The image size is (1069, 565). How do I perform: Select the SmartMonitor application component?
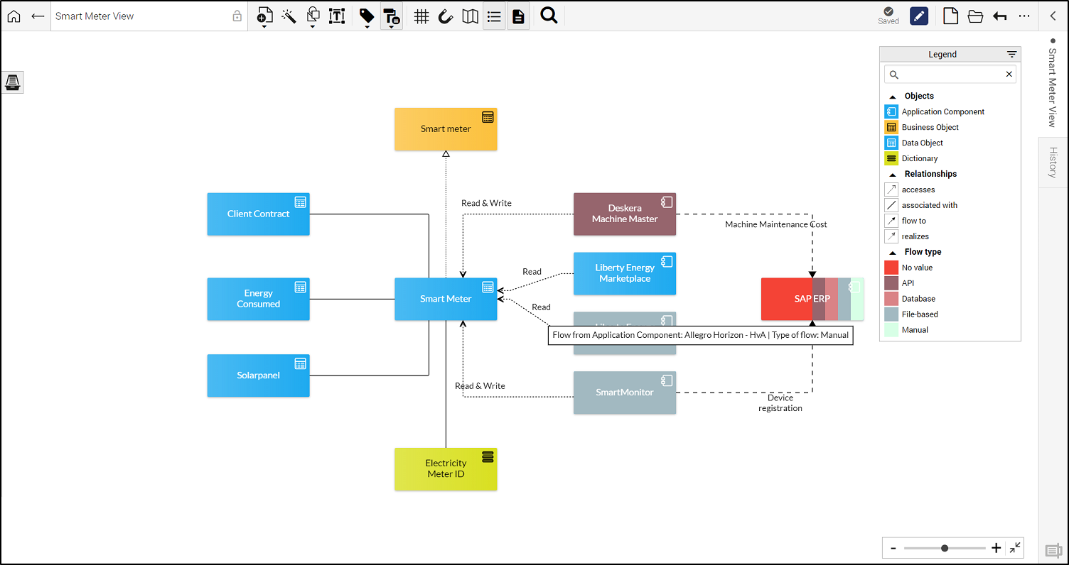click(625, 393)
